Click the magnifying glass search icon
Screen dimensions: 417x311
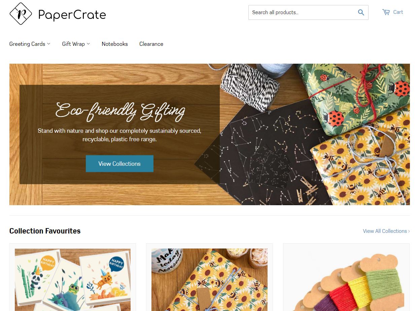click(361, 12)
